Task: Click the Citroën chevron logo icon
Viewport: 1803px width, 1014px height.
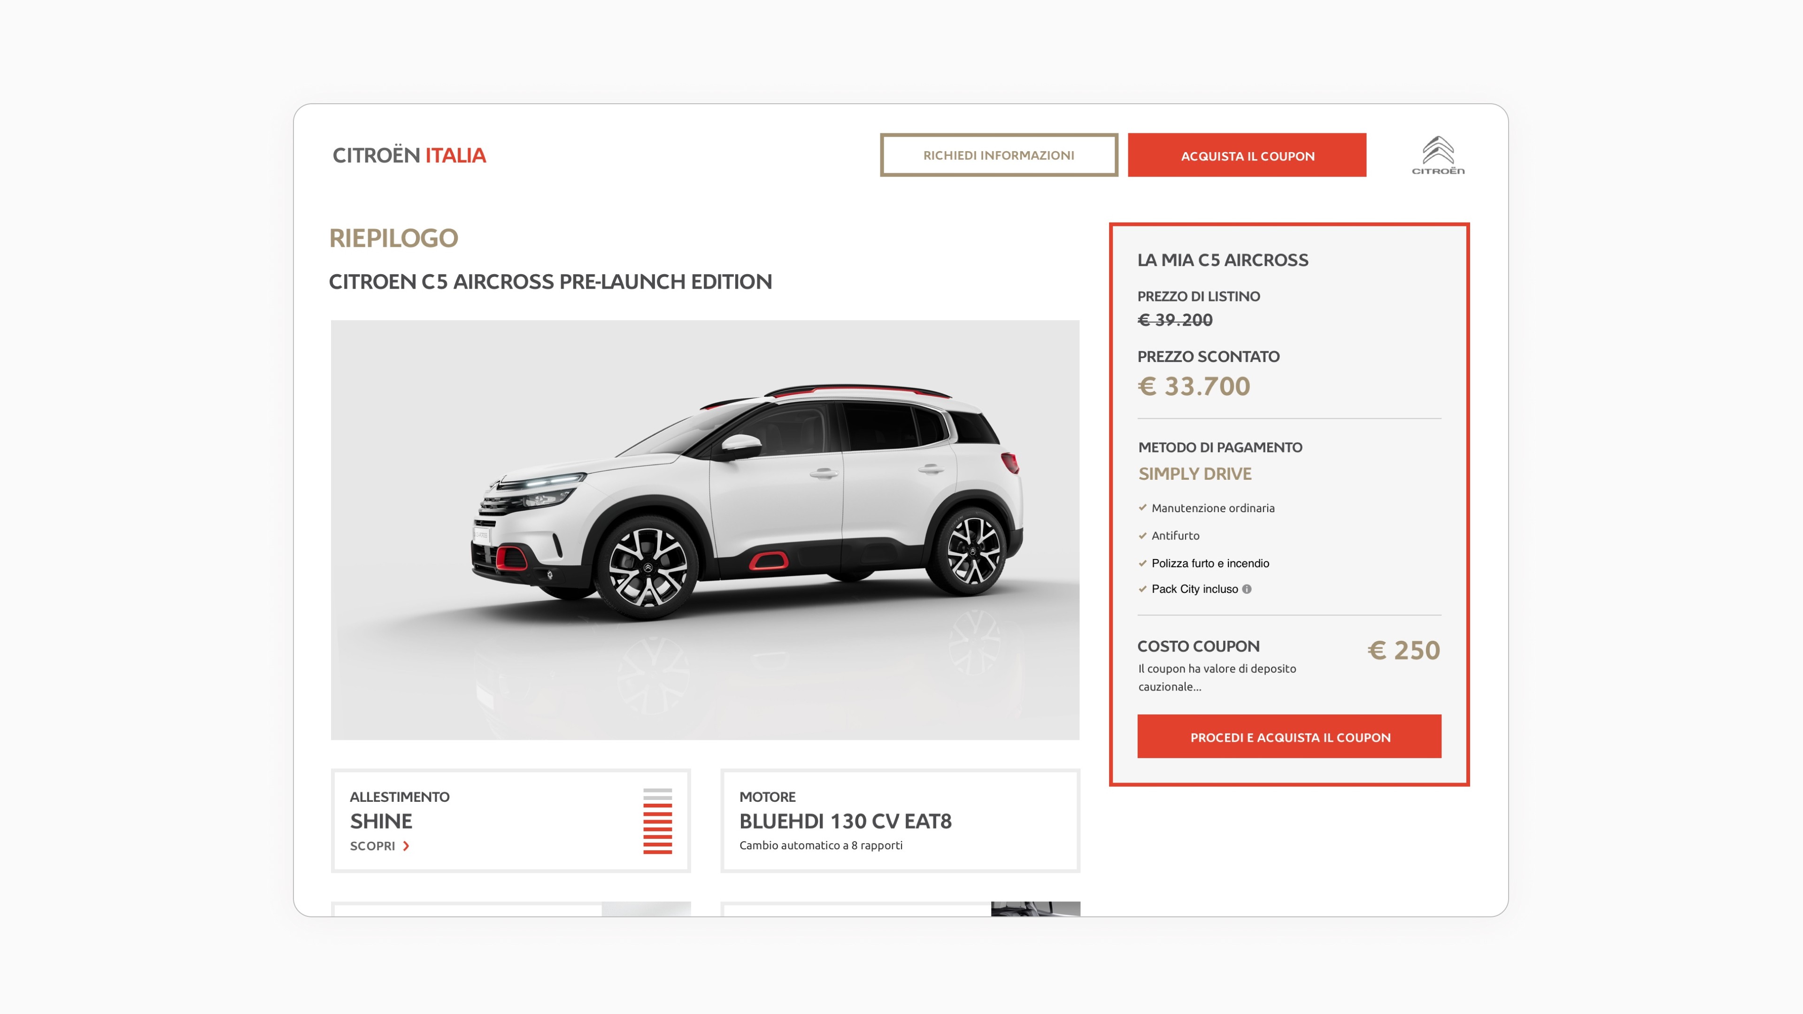Action: 1438,154
